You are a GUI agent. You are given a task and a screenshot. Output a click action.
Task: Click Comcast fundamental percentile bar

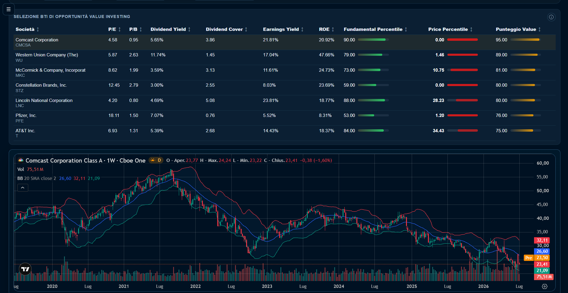373,40
